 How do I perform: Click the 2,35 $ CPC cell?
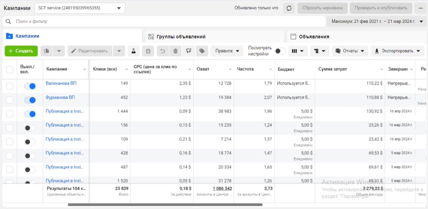point(184,83)
